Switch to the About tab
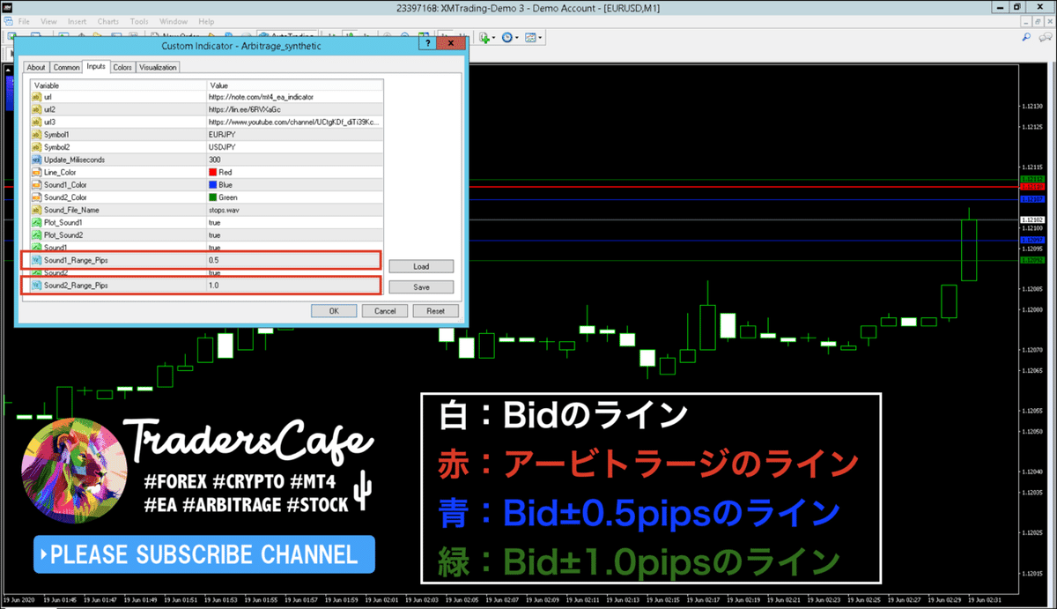 pyautogui.click(x=36, y=67)
